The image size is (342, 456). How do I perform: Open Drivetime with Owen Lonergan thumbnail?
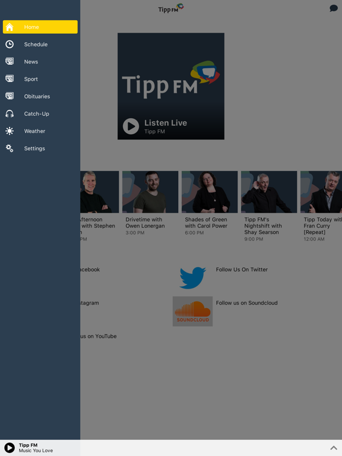[150, 192]
